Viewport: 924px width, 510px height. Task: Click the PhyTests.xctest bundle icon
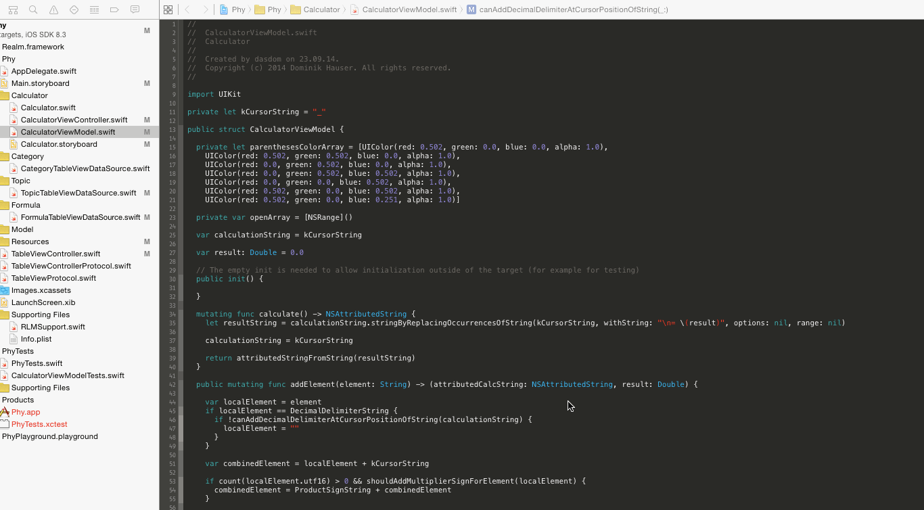click(x=5, y=424)
